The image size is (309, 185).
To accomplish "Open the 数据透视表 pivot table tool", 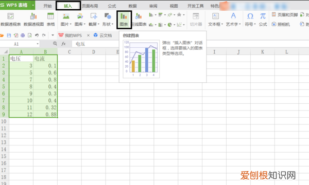I will pos(11,19).
